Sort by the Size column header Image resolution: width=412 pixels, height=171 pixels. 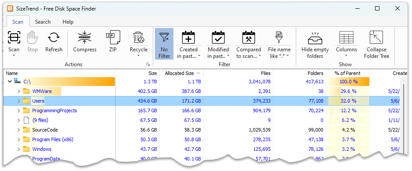click(x=138, y=73)
